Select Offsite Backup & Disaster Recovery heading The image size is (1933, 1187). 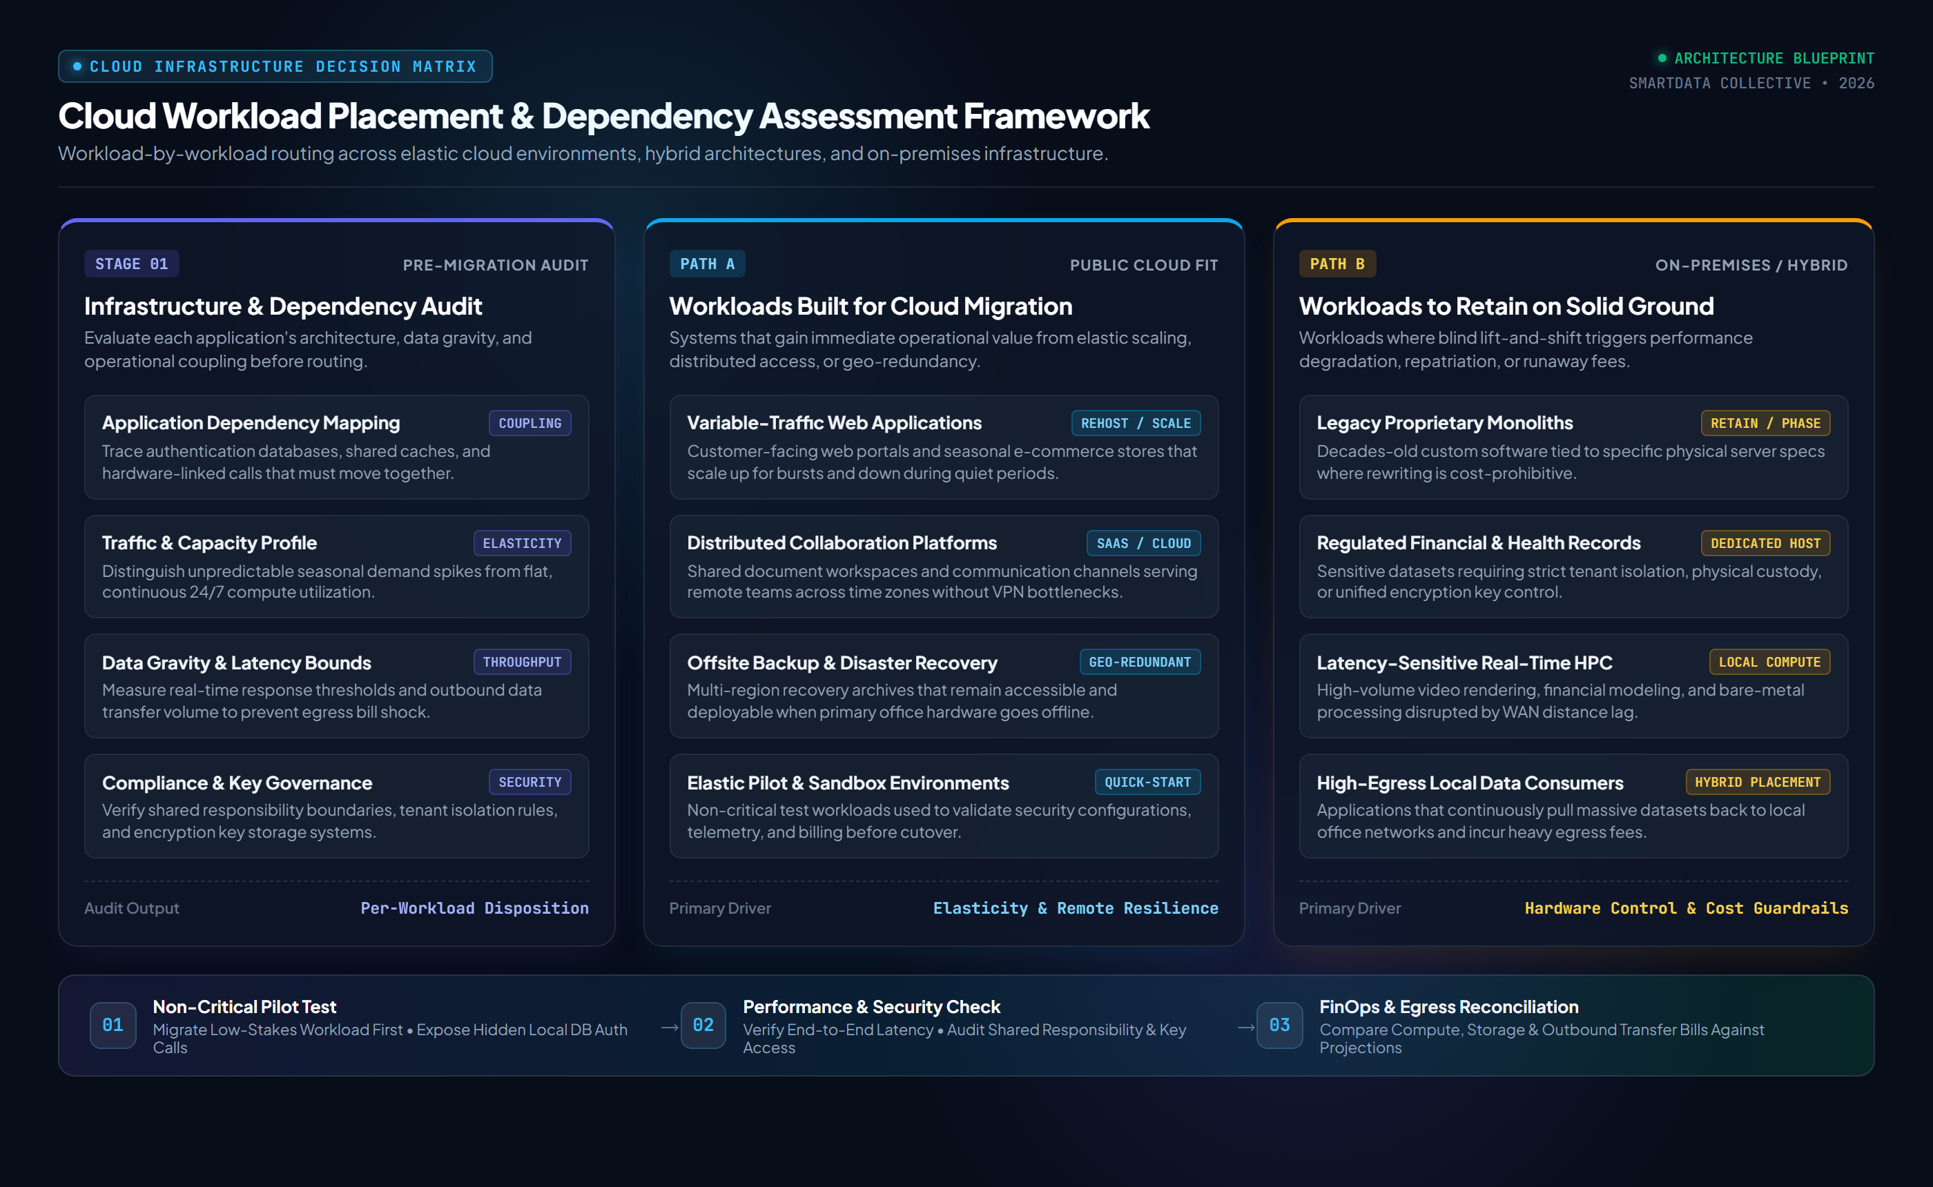[x=842, y=663]
